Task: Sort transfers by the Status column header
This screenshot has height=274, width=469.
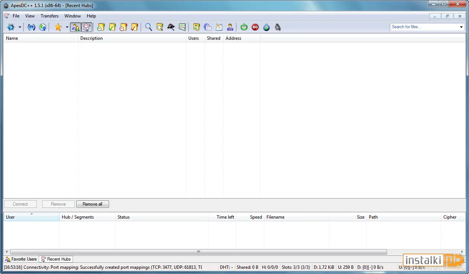Action: pyautogui.click(x=162, y=217)
